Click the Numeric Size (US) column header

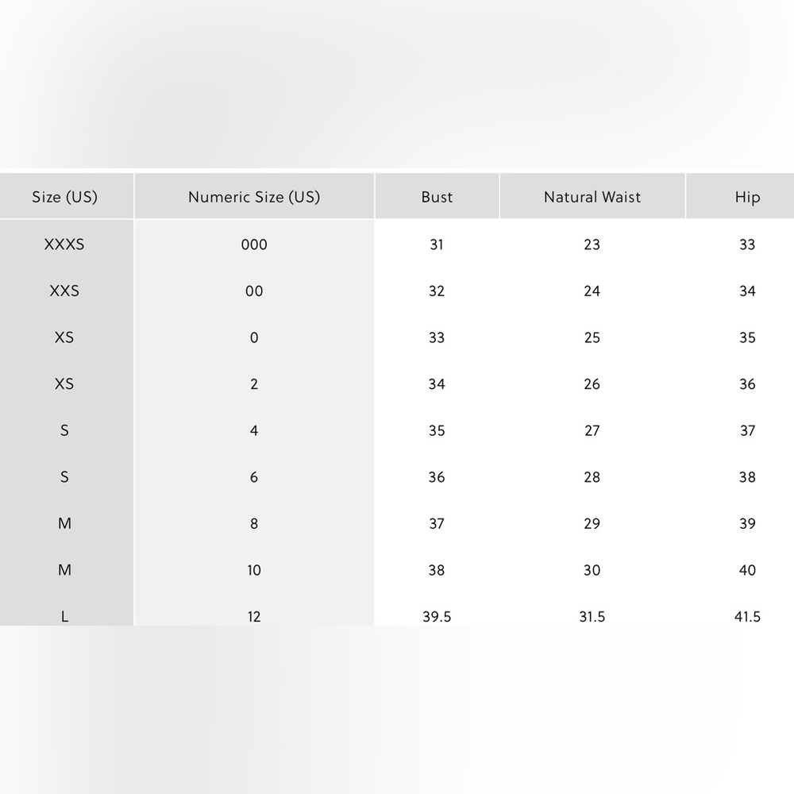pos(254,196)
